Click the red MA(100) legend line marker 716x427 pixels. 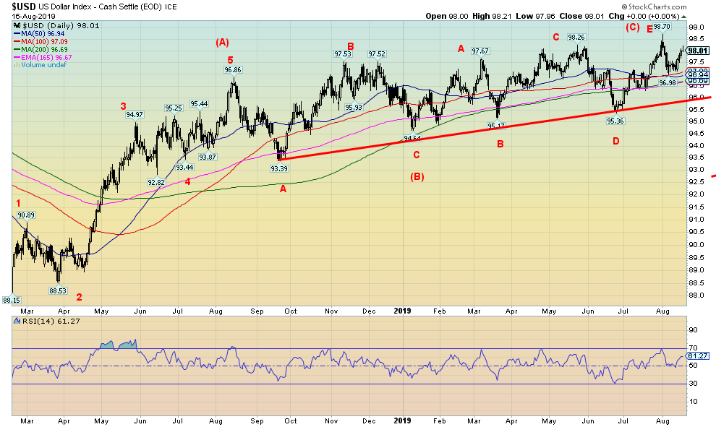[16, 41]
